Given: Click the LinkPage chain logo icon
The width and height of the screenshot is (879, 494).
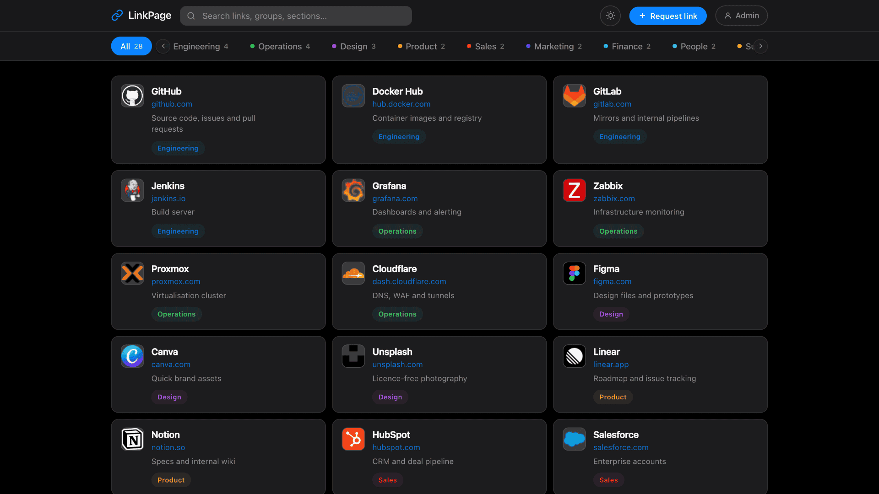Looking at the screenshot, I should pyautogui.click(x=117, y=16).
